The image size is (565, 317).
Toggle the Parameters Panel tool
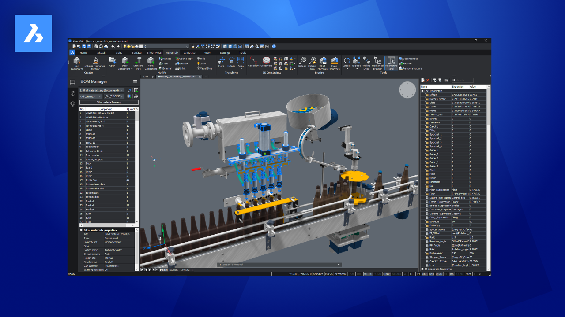[x=391, y=63]
